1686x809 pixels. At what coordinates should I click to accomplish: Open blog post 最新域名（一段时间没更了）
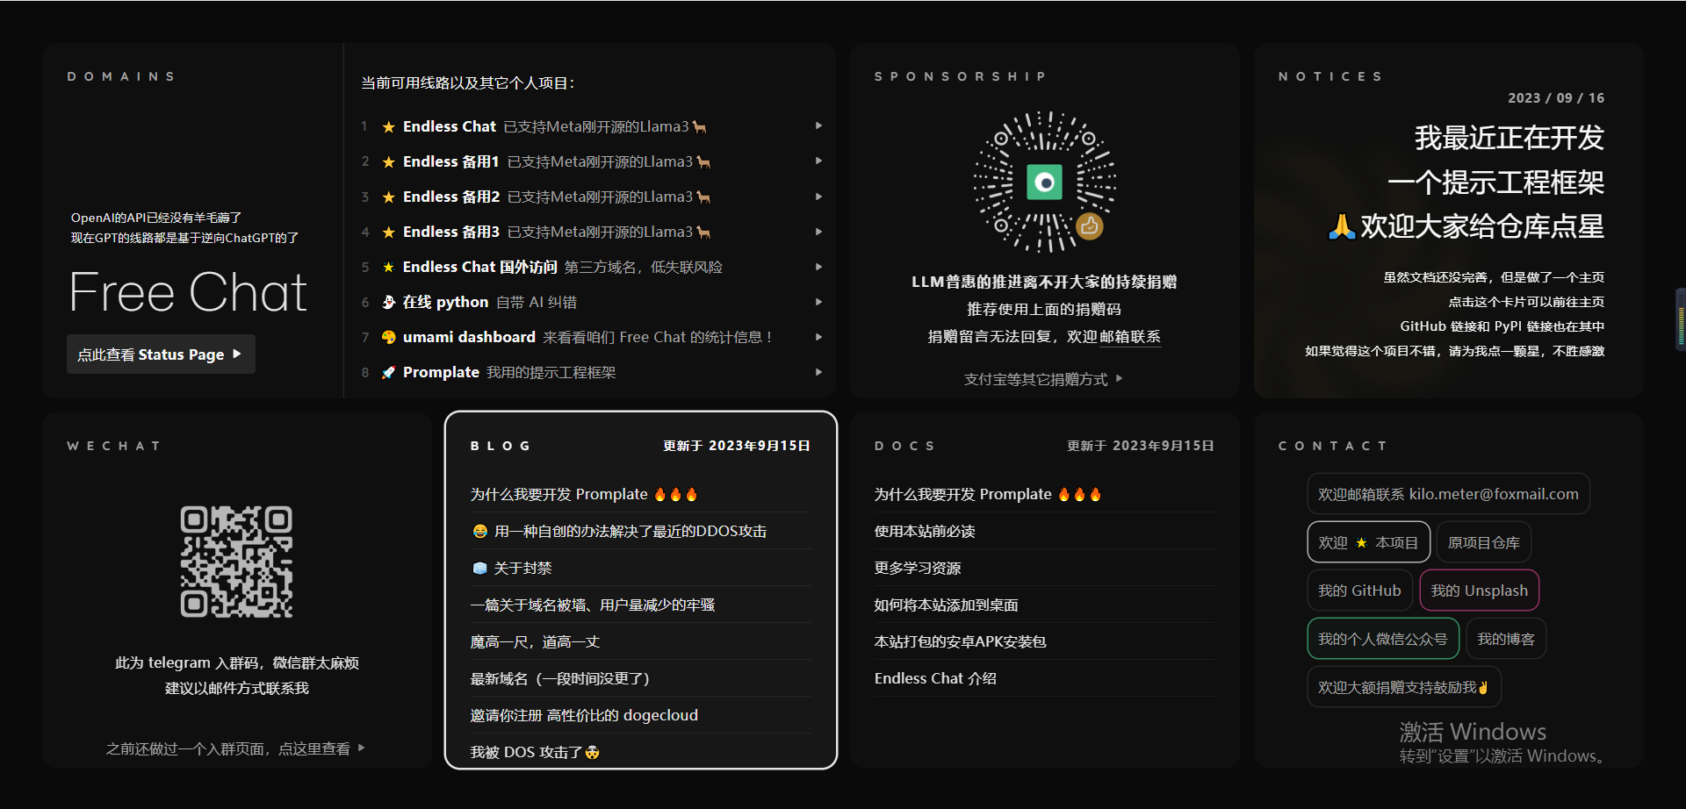click(560, 678)
